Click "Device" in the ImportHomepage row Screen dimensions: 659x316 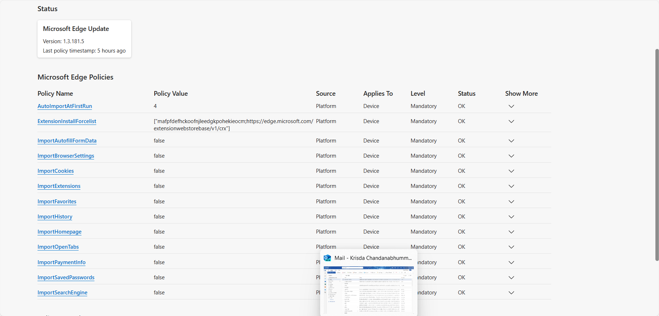pos(371,232)
